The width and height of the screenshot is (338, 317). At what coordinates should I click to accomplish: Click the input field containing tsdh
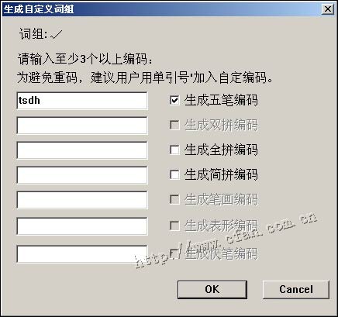pos(82,101)
